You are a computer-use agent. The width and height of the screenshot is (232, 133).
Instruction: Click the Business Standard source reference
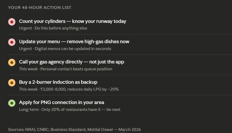pos(68,130)
